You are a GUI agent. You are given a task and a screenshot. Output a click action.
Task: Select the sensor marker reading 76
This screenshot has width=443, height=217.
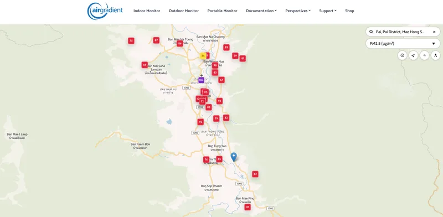pos(206,159)
